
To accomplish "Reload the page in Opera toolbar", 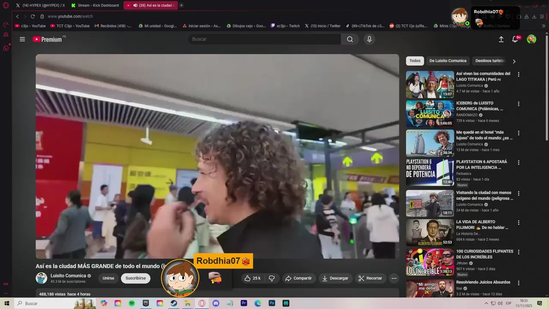I will (33, 16).
